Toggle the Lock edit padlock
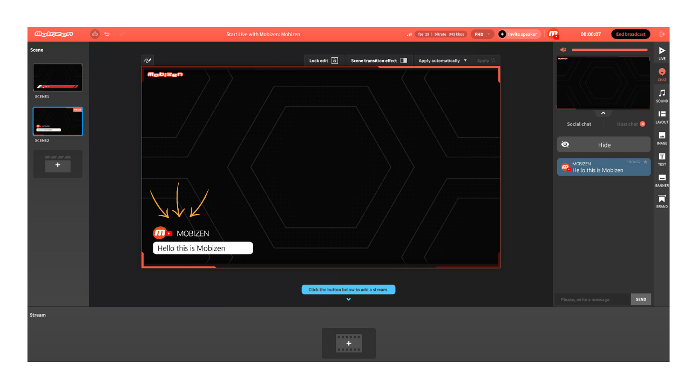 click(335, 61)
